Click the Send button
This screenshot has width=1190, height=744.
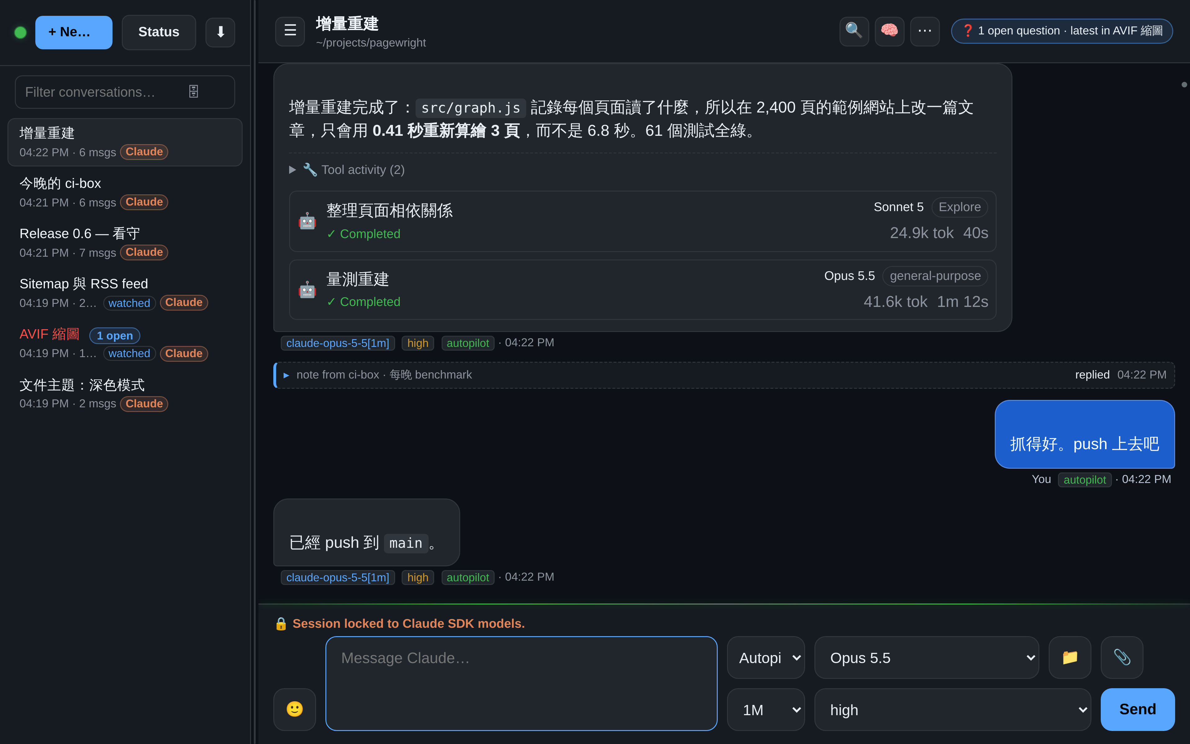pos(1137,709)
